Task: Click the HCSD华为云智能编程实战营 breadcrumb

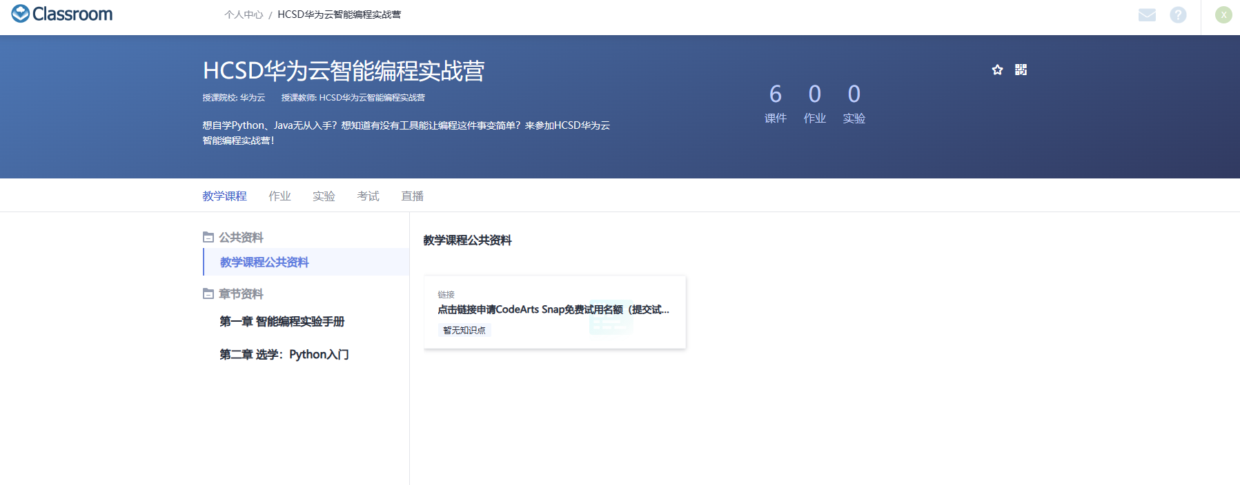Action: point(339,14)
